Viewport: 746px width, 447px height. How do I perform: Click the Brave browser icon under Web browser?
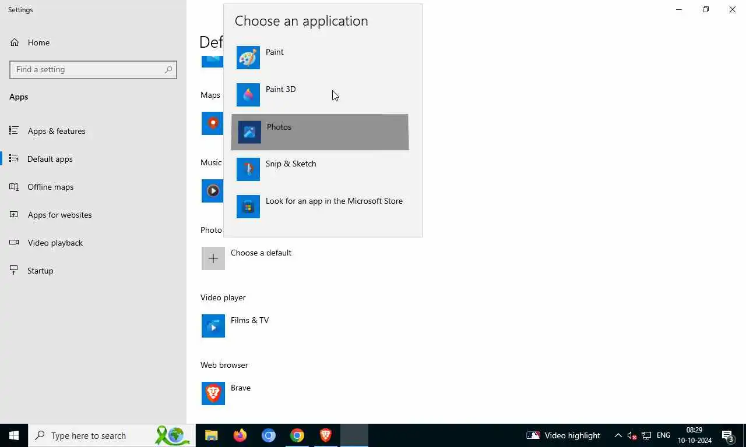pos(213,393)
